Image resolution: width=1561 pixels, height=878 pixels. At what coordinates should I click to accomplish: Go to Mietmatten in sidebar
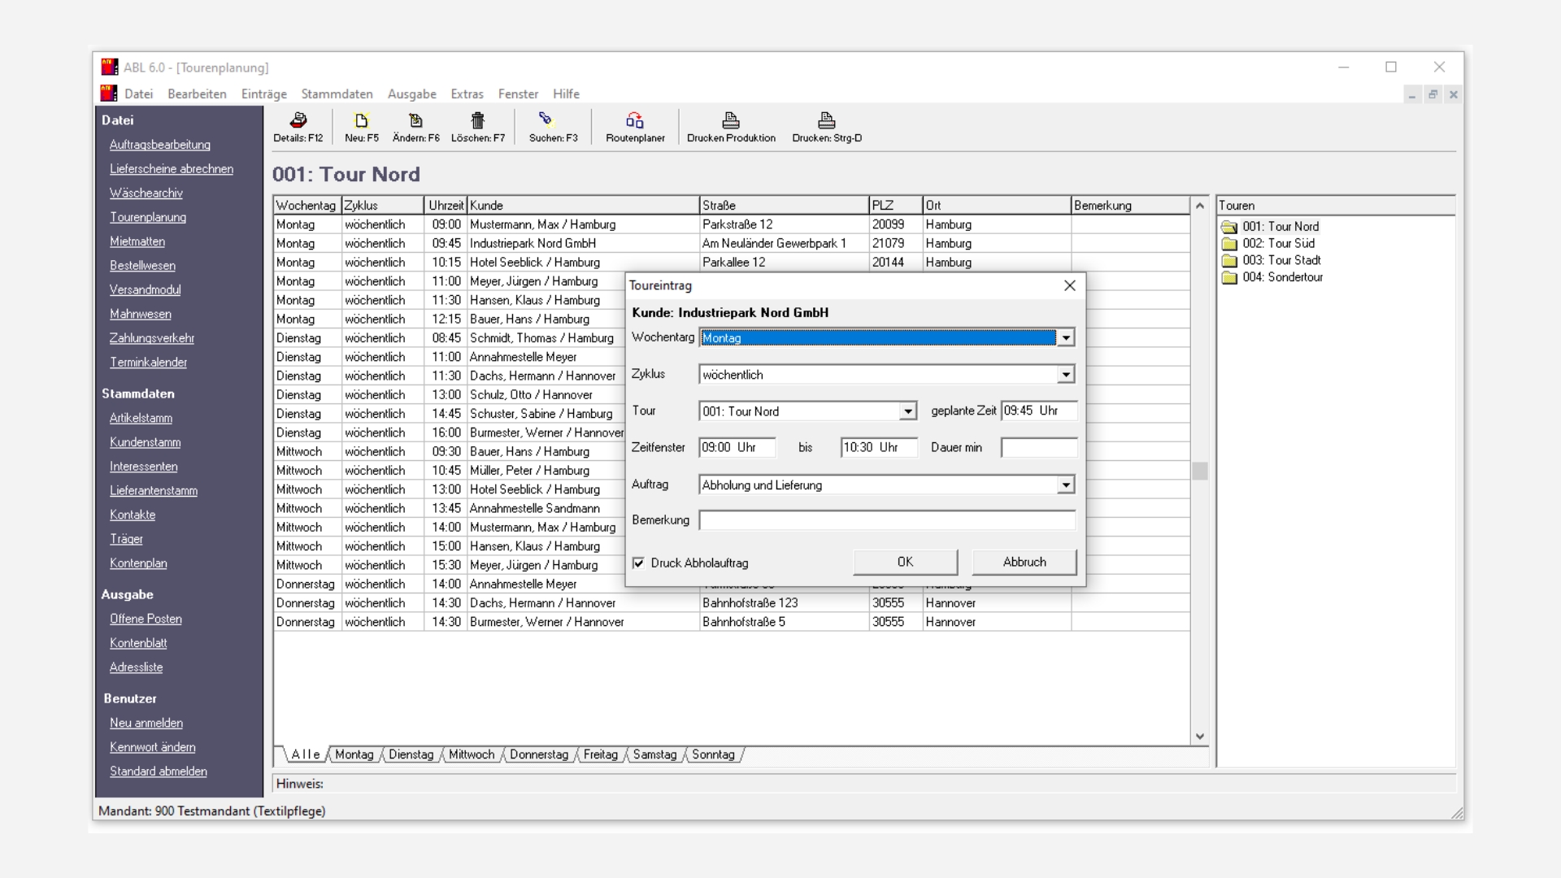pos(137,241)
